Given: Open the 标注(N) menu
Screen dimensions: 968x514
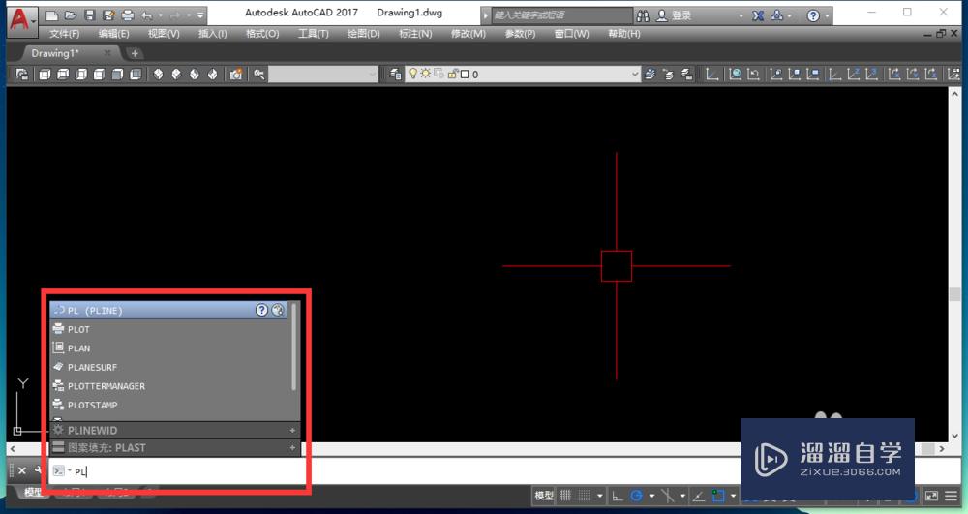Looking at the screenshot, I should pos(415,33).
